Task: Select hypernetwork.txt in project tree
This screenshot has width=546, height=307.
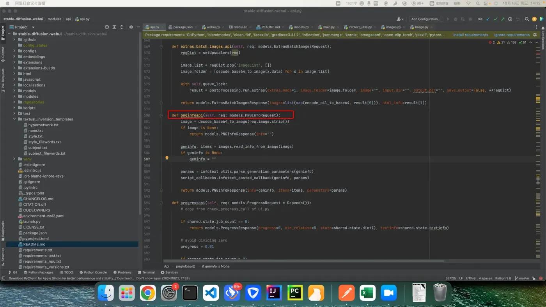Action: (x=43, y=125)
